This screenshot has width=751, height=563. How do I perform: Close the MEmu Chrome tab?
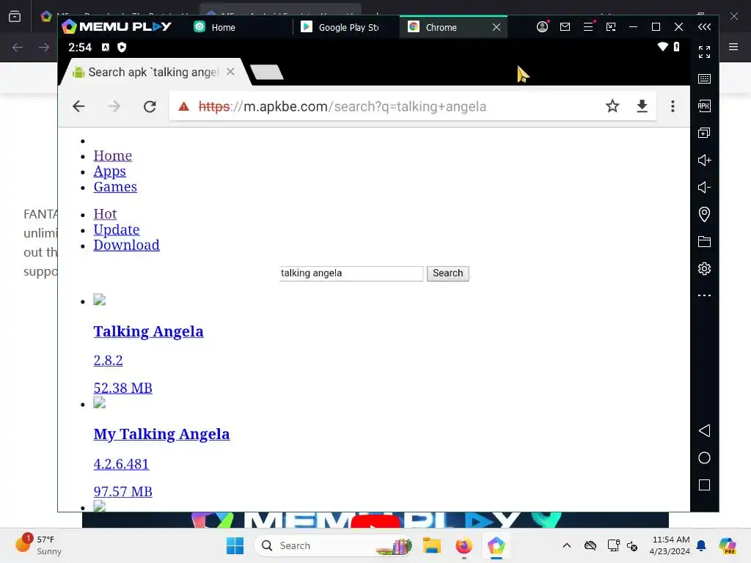(497, 27)
